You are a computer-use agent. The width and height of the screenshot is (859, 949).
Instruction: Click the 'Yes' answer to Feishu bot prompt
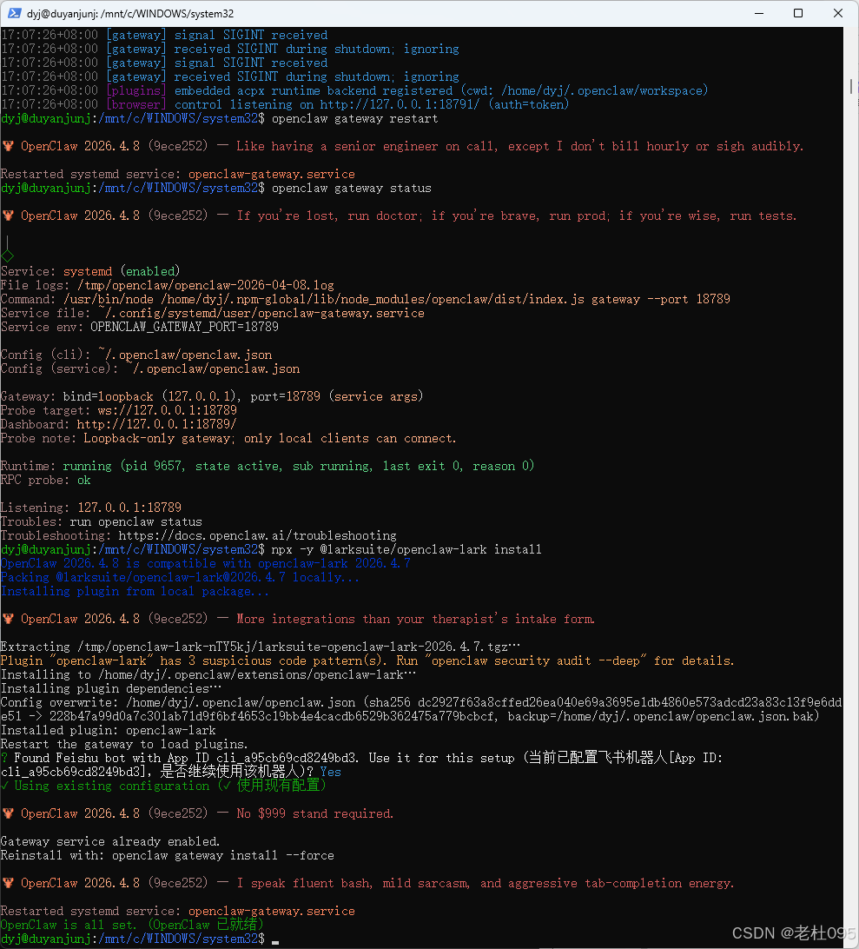click(331, 773)
